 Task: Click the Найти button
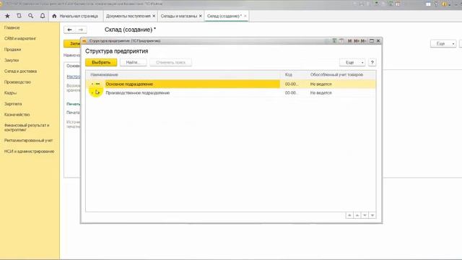coord(133,63)
